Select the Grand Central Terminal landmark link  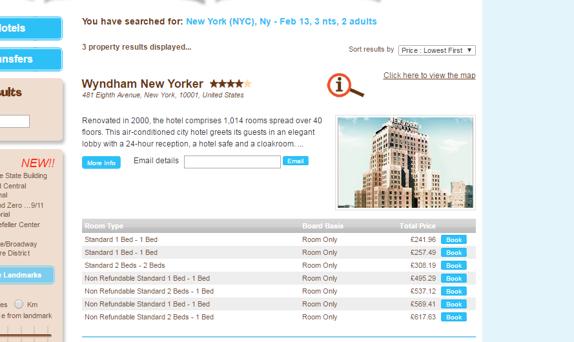coord(13,190)
